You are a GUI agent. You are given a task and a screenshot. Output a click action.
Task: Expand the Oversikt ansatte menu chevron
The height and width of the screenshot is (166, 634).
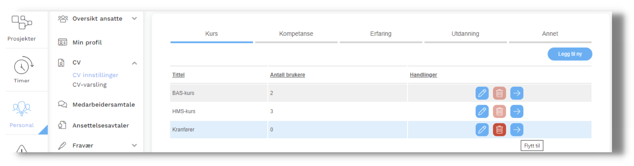[134, 18]
